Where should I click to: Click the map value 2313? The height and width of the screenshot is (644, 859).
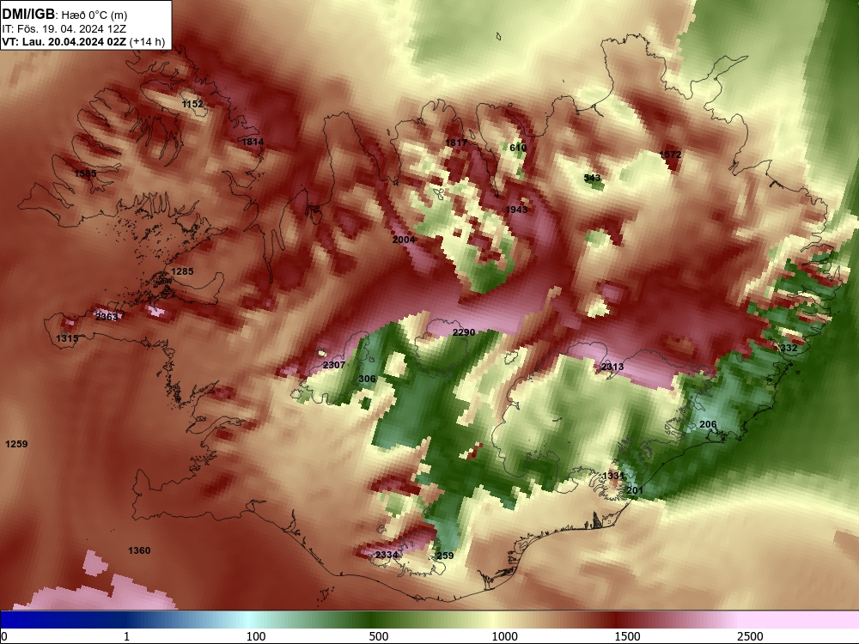click(x=612, y=367)
